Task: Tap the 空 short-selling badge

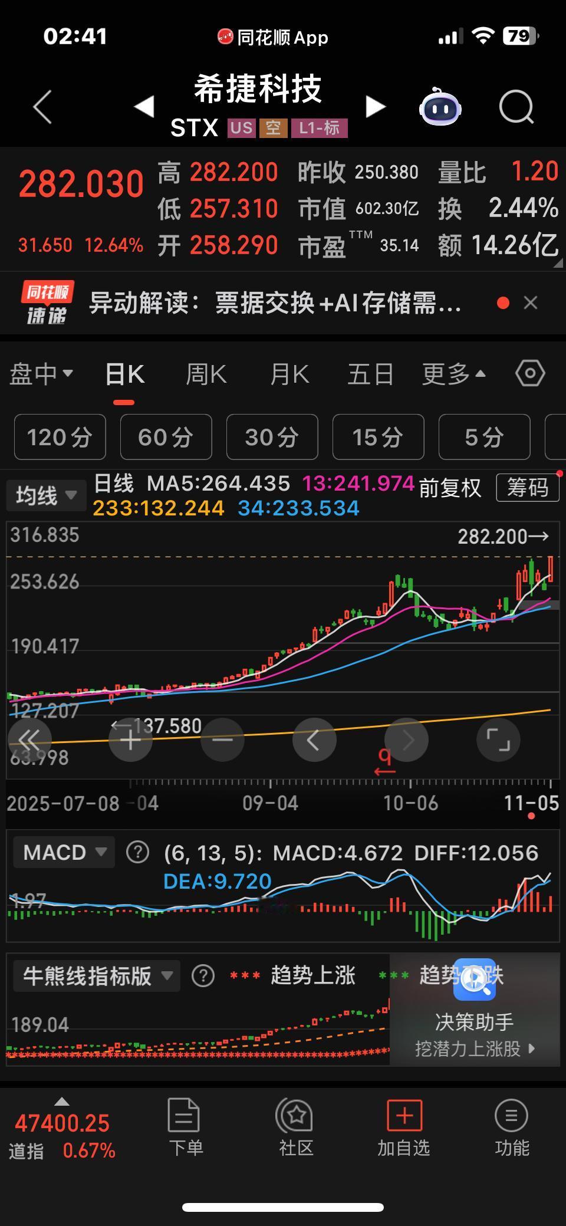Action: pyautogui.click(x=274, y=128)
